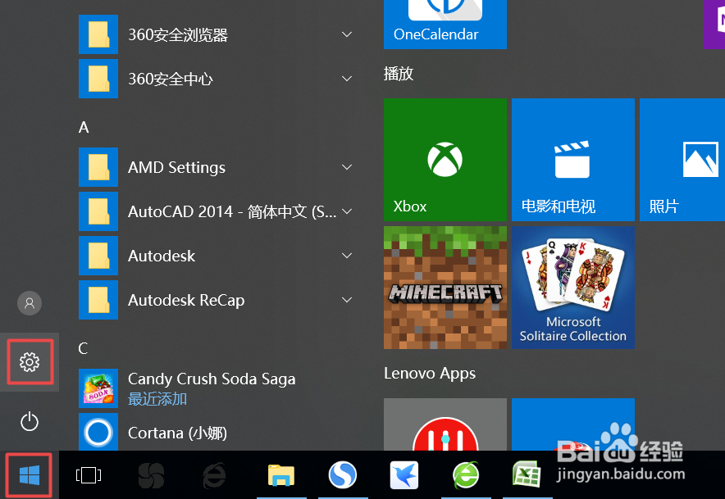Launch 360 browser green e icon
Viewport: 725px width, 499px height.
click(466, 475)
